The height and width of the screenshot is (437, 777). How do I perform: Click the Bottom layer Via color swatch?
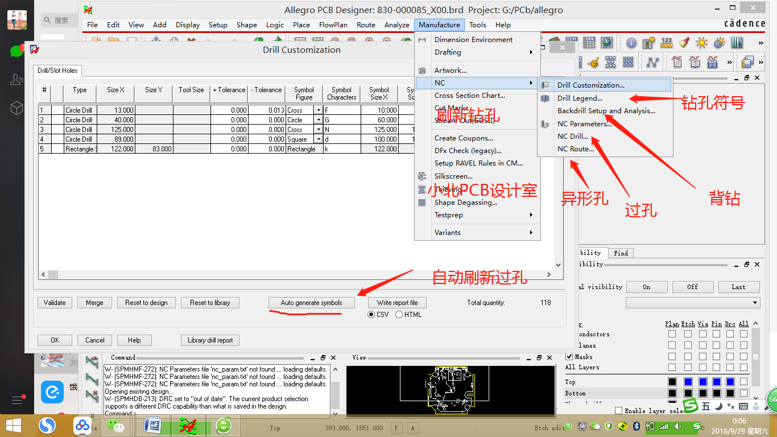(702, 393)
